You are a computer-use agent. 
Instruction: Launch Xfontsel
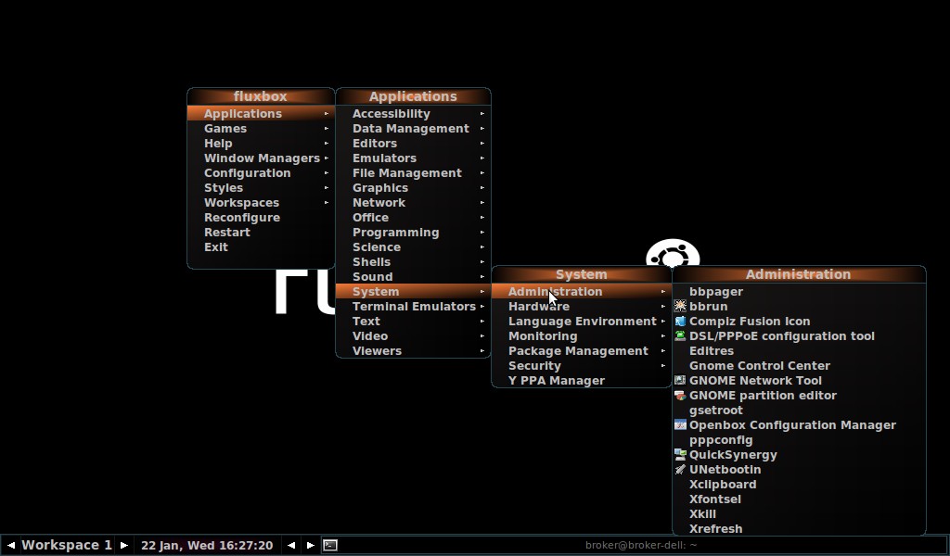pyautogui.click(x=799, y=499)
